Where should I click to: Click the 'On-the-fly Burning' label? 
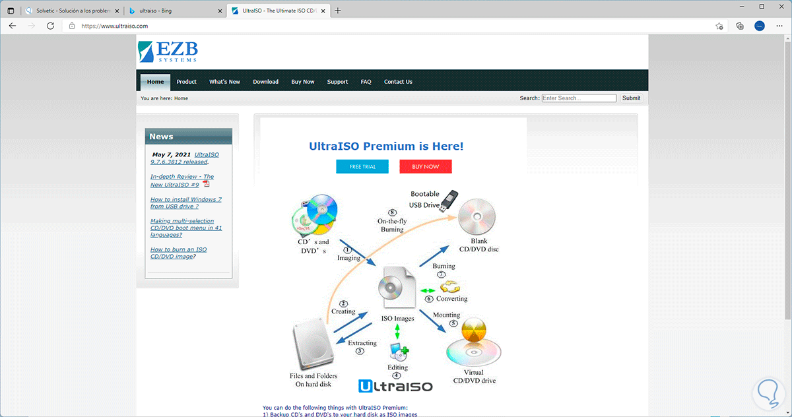tap(391, 225)
